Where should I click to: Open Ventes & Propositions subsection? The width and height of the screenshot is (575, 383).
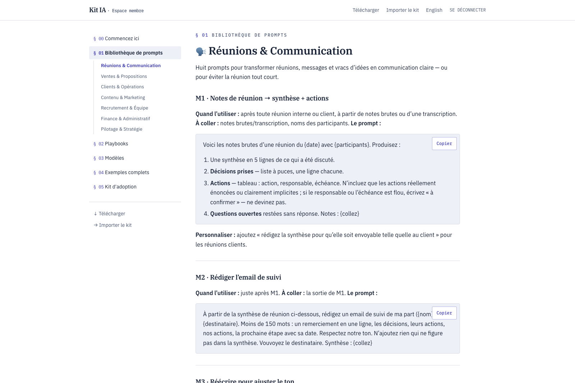[124, 76]
